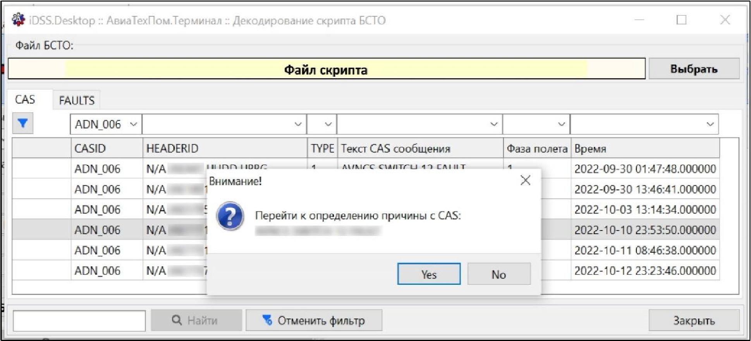Click the Закрыть button

694,320
